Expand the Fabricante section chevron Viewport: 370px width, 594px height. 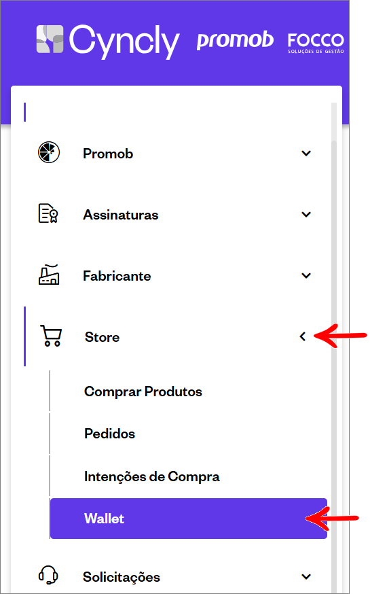click(x=306, y=275)
